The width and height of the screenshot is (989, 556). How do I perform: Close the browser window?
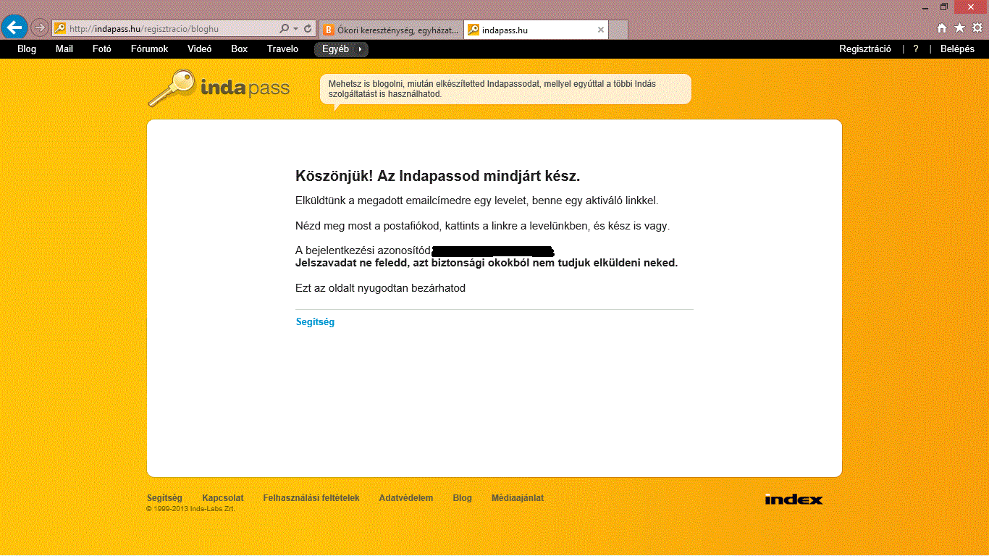pos(971,7)
